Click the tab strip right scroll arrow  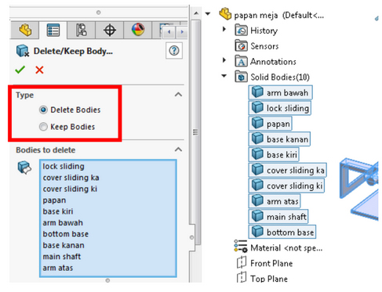click(182, 32)
